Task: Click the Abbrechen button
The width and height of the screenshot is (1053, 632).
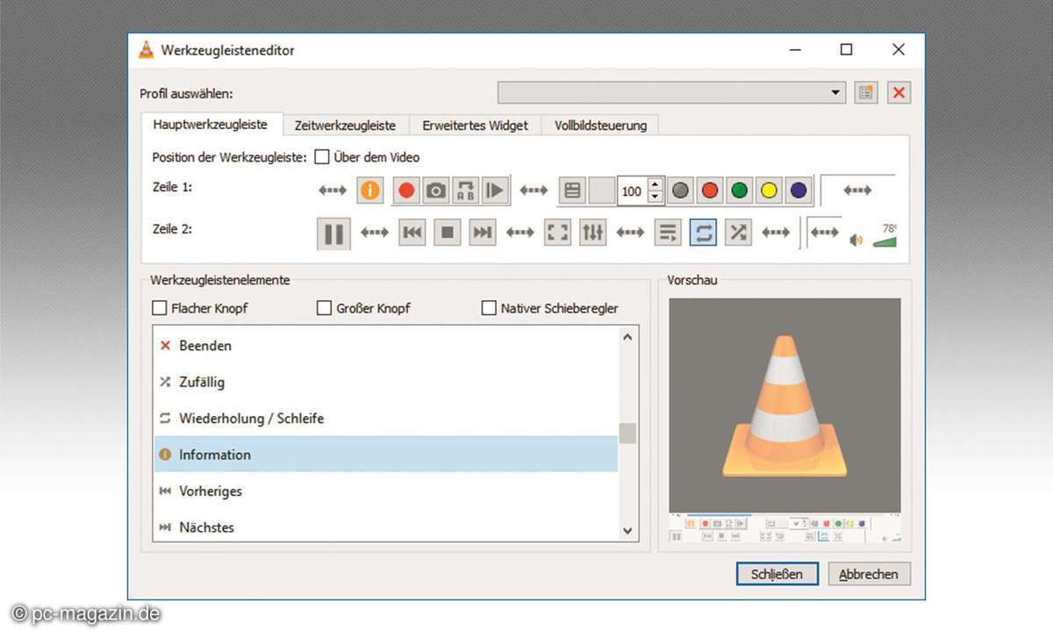Action: click(869, 574)
